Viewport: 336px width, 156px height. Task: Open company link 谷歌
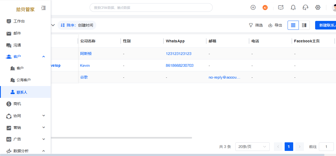click(x=84, y=77)
